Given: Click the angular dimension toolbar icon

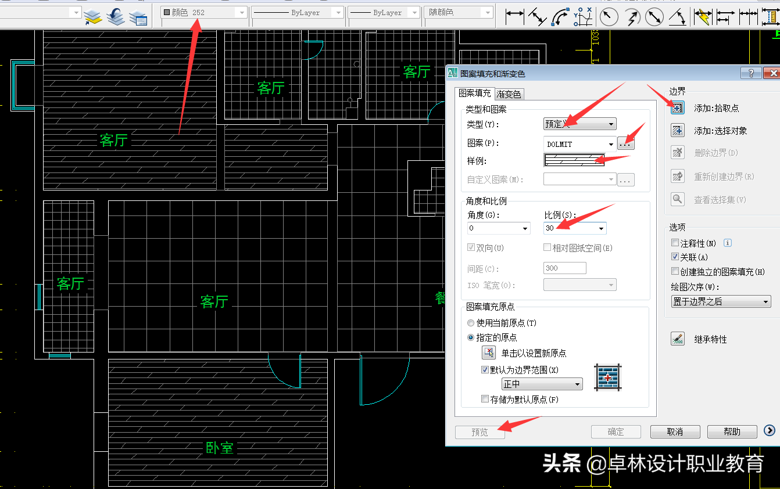Looking at the screenshot, I should tap(677, 17).
